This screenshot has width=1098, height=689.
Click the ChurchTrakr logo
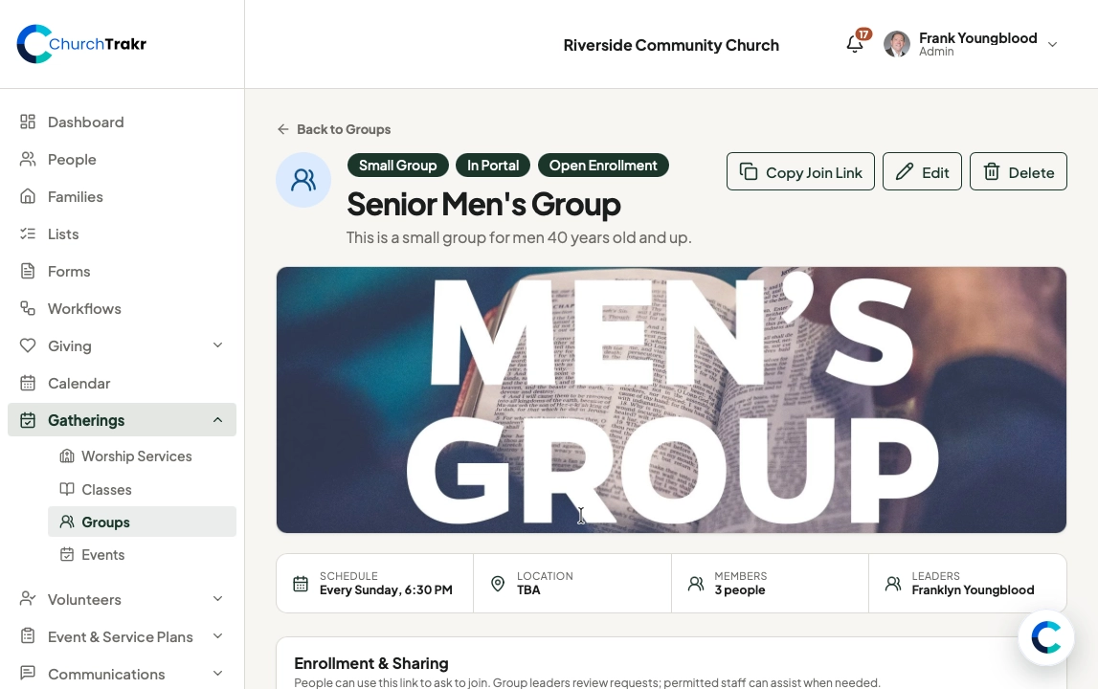pyautogui.click(x=81, y=44)
